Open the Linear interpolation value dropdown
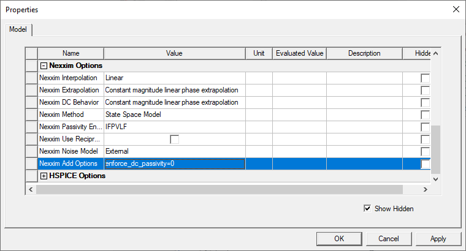This screenshot has width=466, height=251. click(175, 78)
